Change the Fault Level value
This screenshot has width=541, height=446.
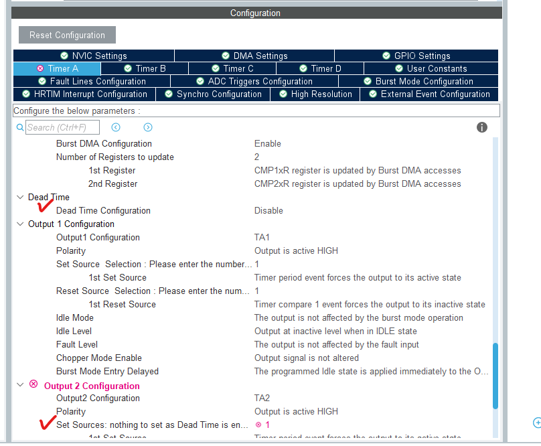click(x=337, y=345)
